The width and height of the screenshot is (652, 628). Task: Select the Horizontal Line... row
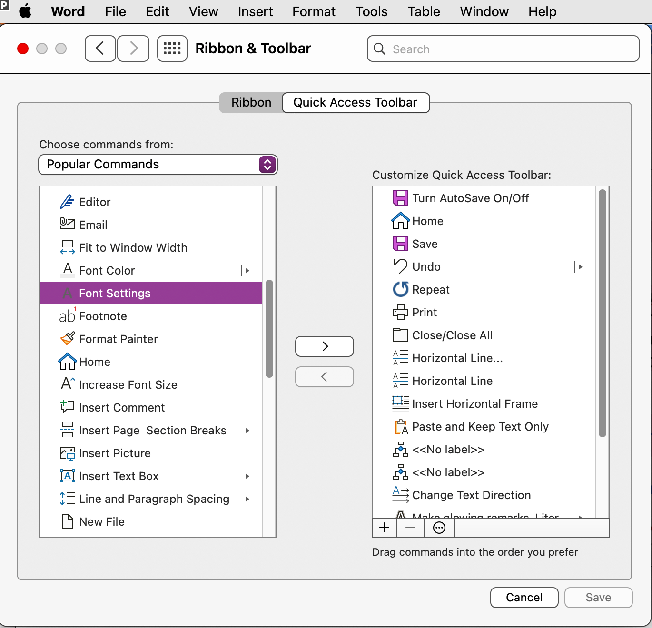[484, 358]
